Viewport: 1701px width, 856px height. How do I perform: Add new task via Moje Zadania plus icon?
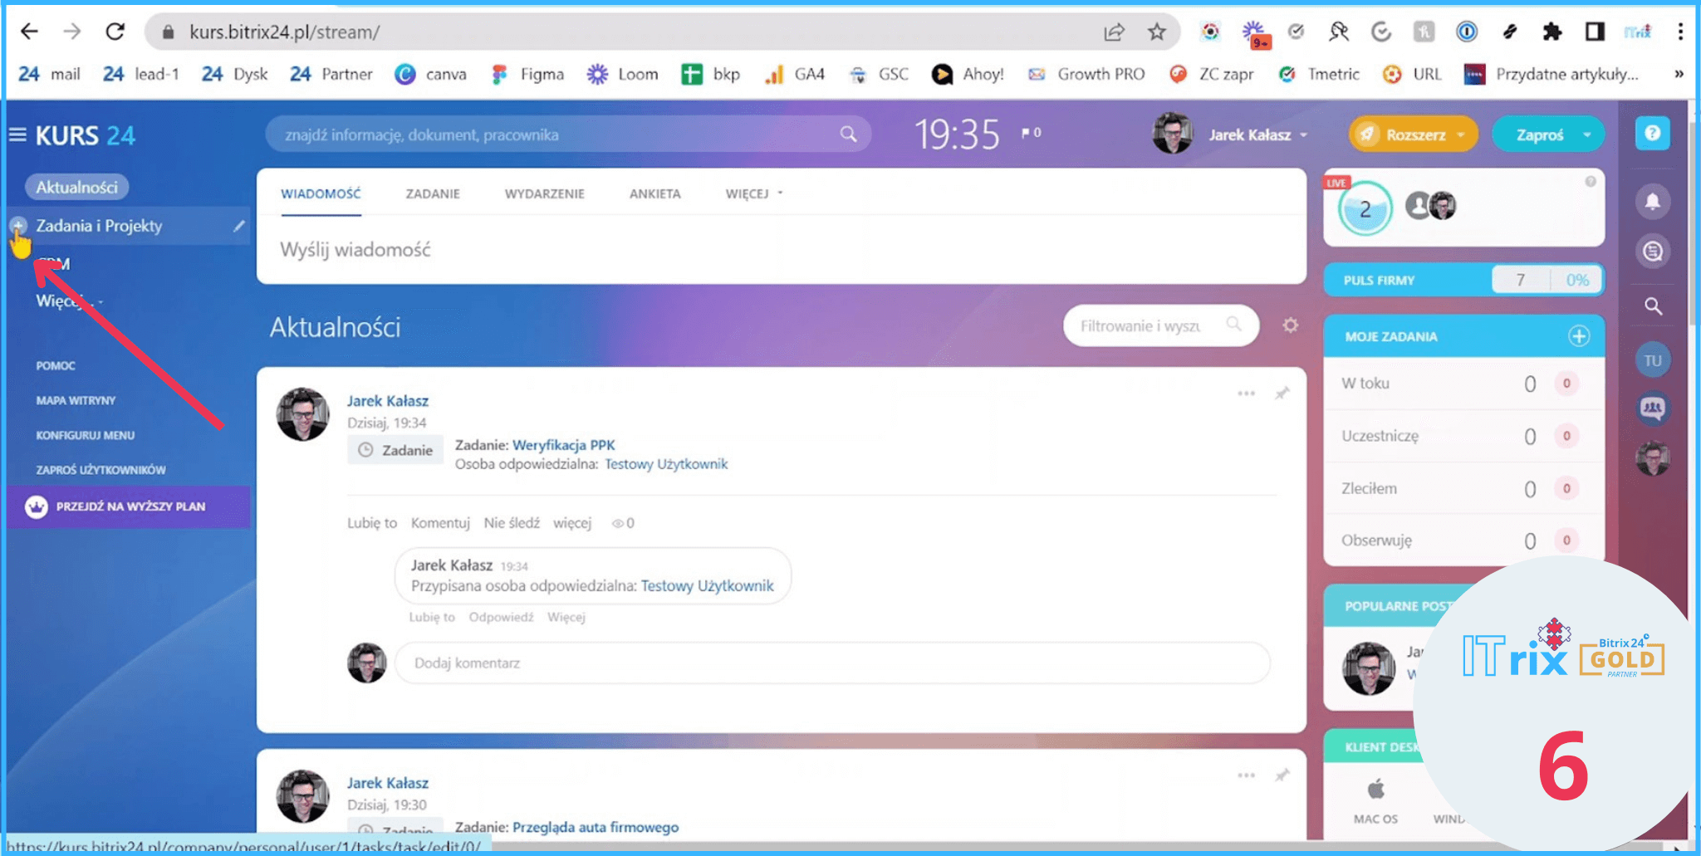tap(1578, 336)
